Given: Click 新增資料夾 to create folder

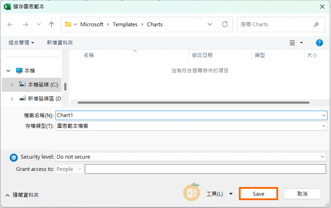Looking at the screenshot, I should pyautogui.click(x=60, y=43).
